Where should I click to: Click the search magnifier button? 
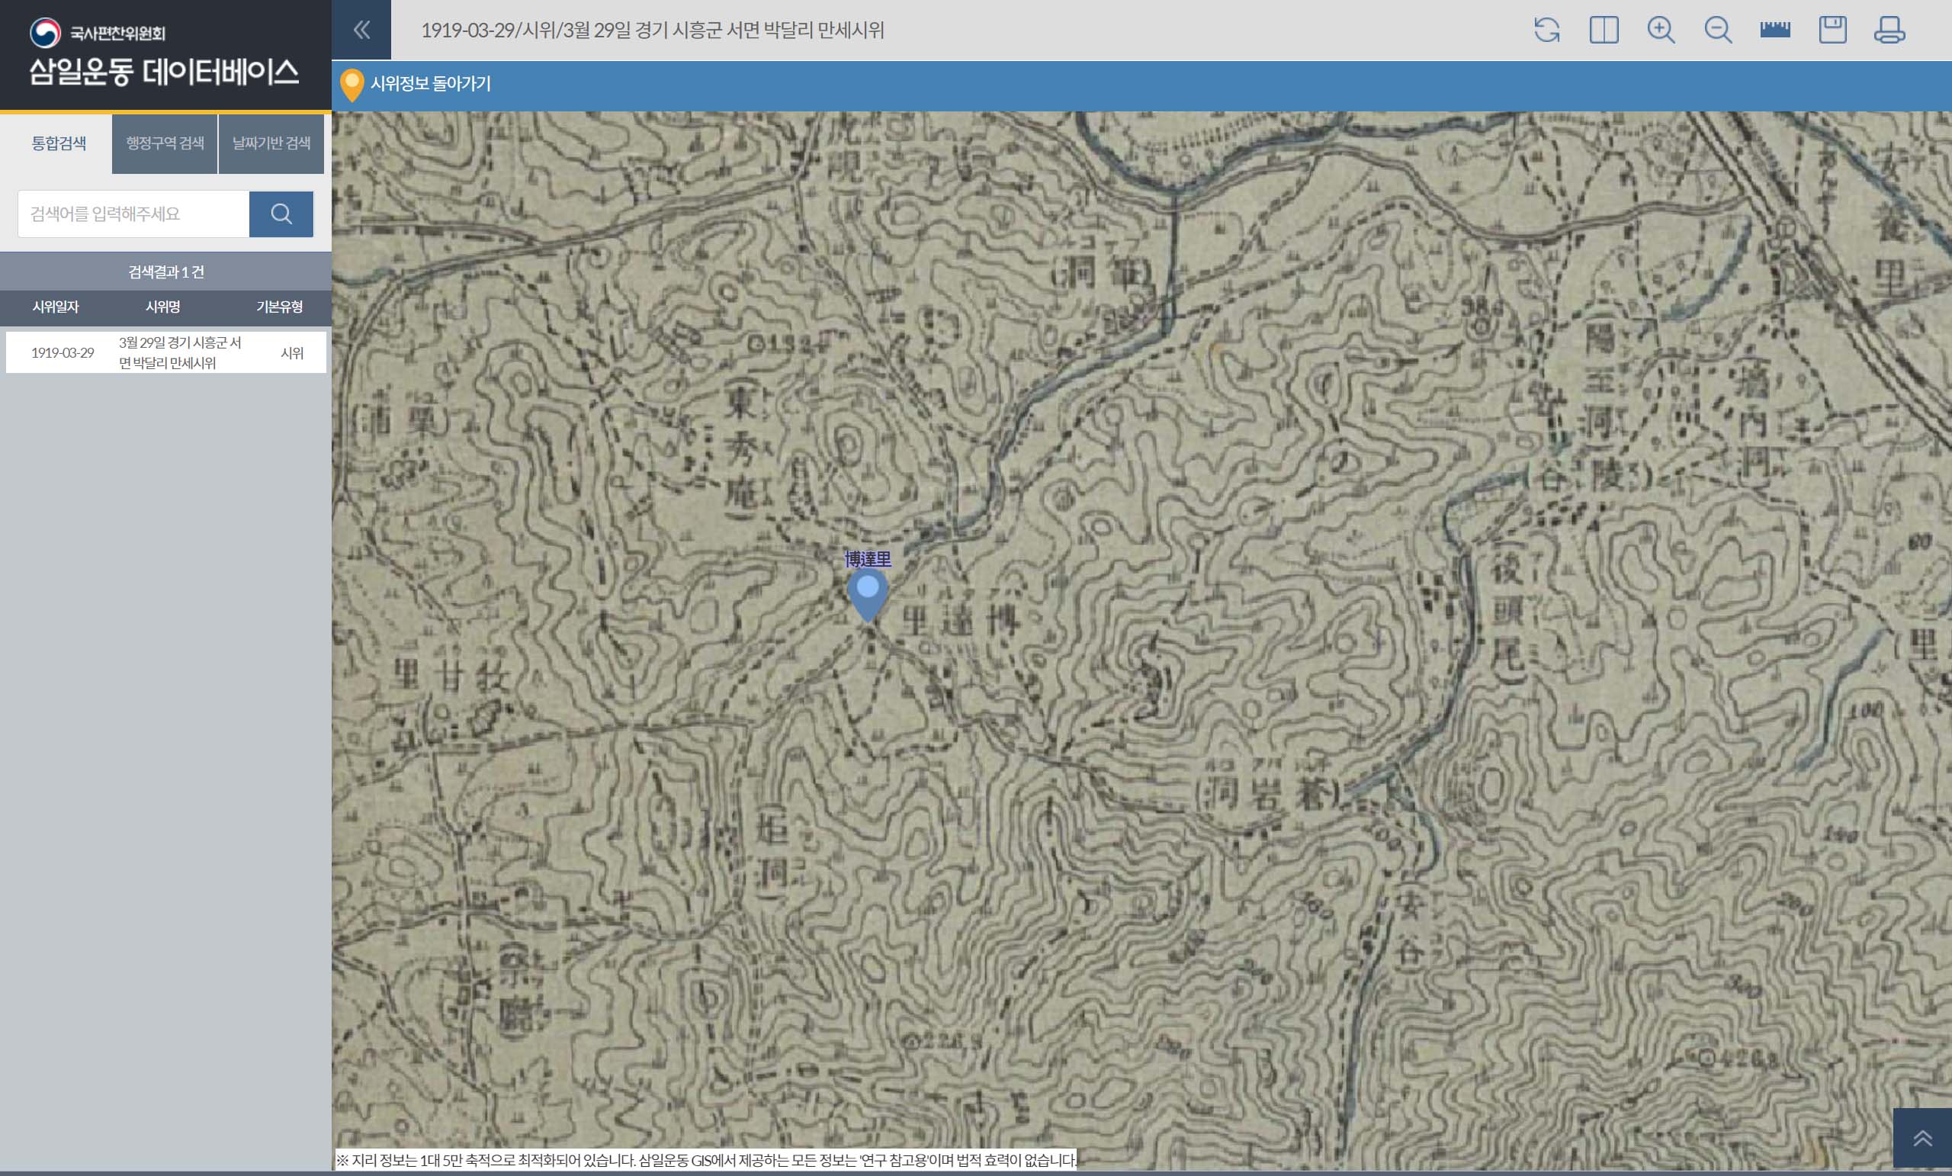281,214
